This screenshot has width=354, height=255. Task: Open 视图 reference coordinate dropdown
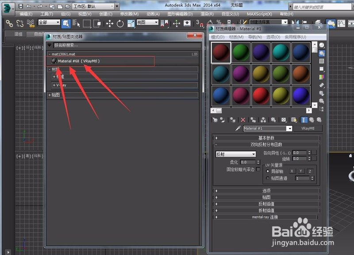(147, 22)
